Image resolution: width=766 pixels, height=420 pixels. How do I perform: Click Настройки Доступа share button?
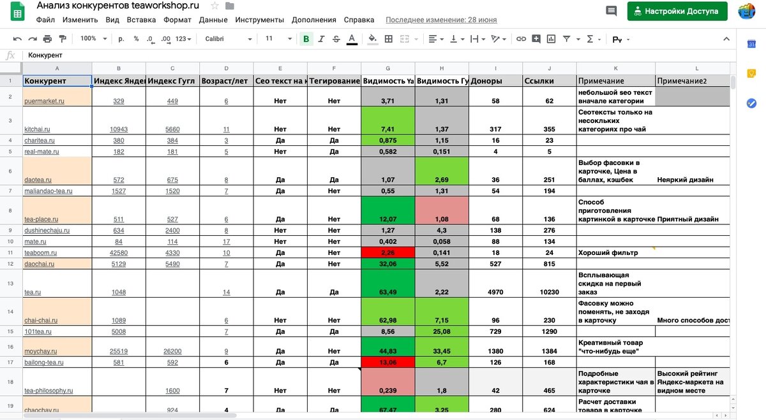(x=677, y=11)
